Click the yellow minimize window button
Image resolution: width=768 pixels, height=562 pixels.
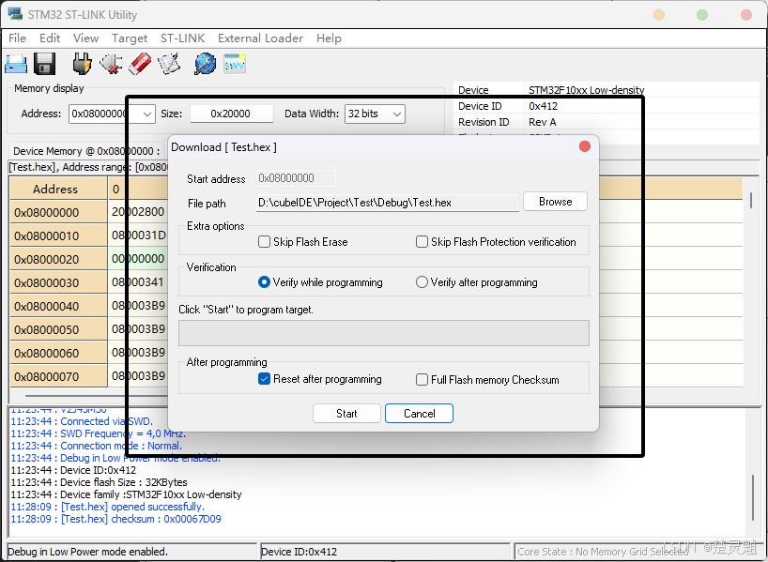coord(659,15)
